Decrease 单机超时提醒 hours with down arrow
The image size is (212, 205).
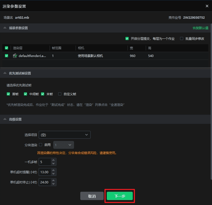(53, 174)
